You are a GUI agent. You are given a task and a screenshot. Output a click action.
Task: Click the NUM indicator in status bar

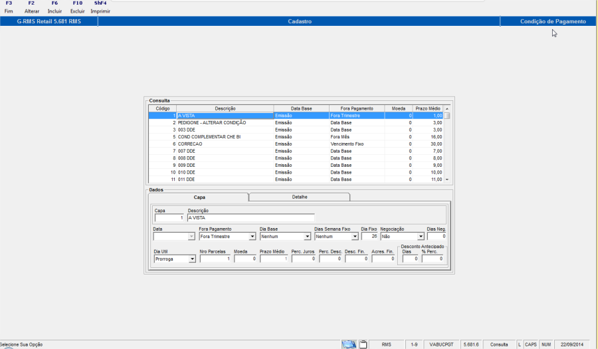(546, 344)
